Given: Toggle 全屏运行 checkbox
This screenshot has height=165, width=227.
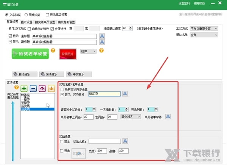Looking at the screenshot, I should 52,29.
